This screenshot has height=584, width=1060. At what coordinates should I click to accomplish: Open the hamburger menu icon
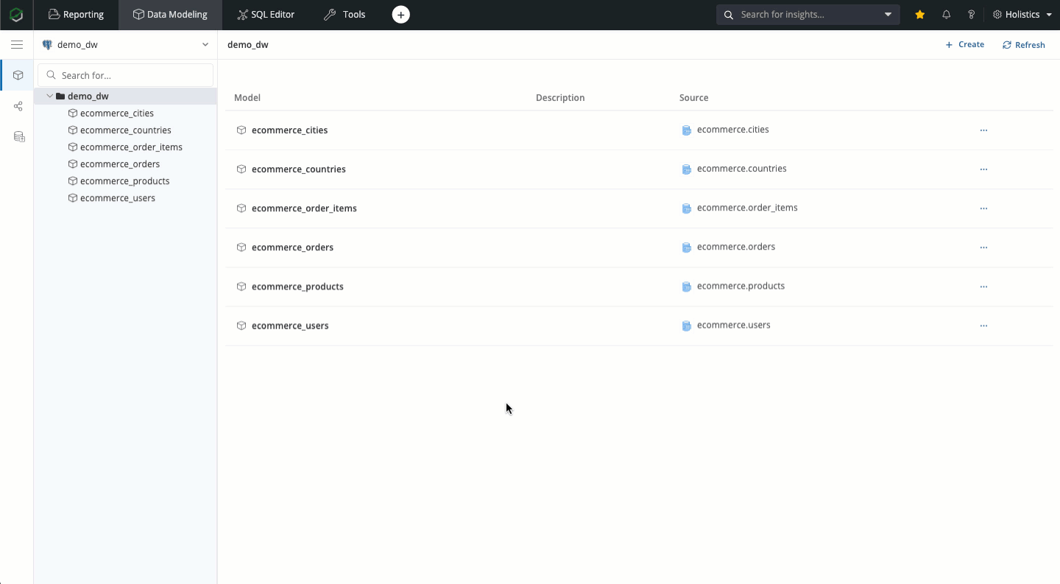(x=16, y=45)
